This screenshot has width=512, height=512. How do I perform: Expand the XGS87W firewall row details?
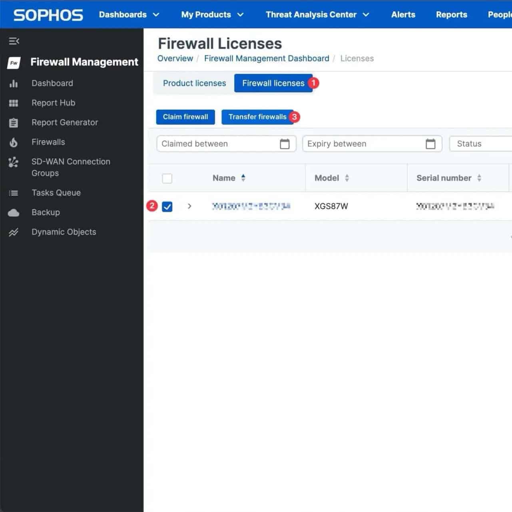[x=189, y=206]
